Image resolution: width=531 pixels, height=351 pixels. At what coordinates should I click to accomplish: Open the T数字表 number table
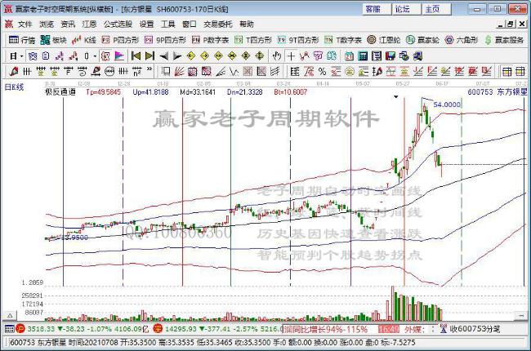coord(343,40)
